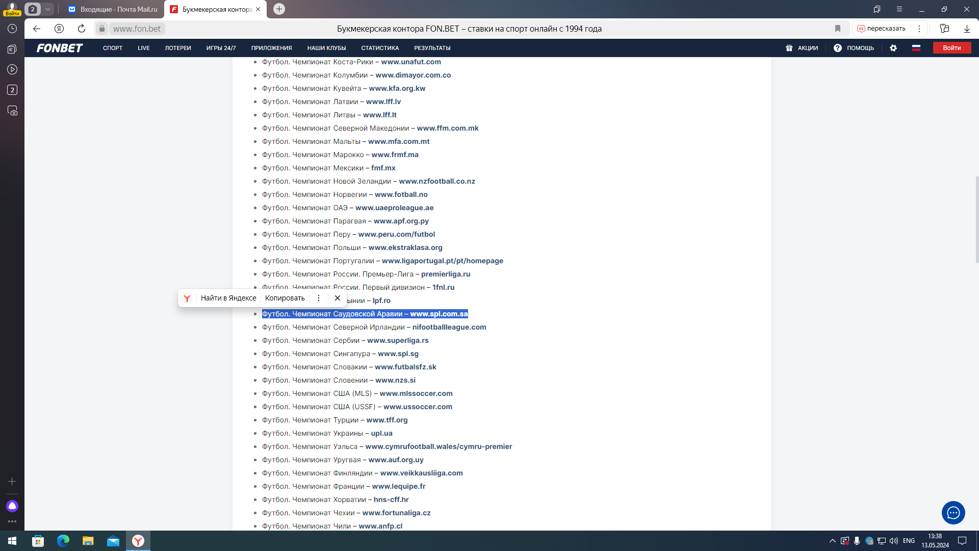Screen dimensions: 979x551
Task: Show hidden system tray icons chevron
Action: (x=832, y=541)
